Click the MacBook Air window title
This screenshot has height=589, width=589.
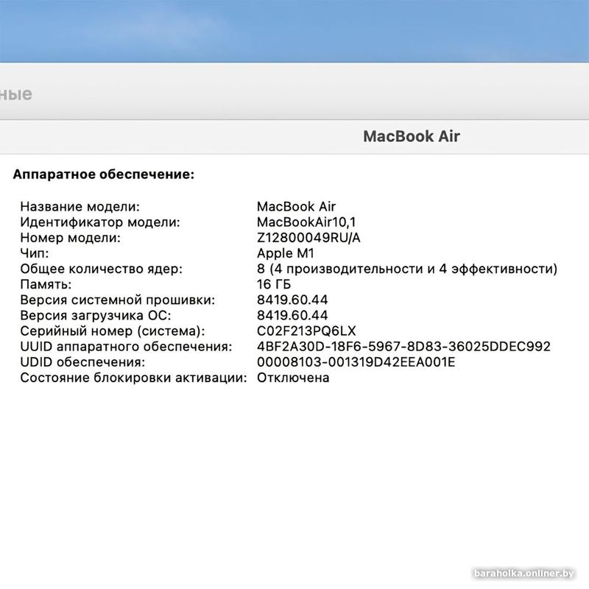tap(412, 136)
